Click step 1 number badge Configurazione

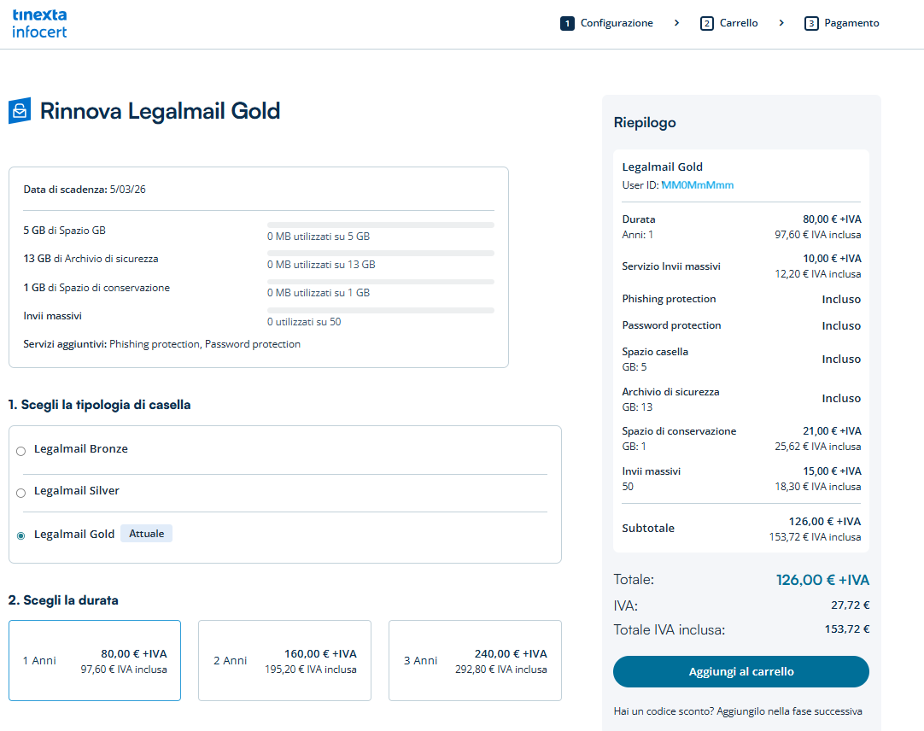(567, 24)
